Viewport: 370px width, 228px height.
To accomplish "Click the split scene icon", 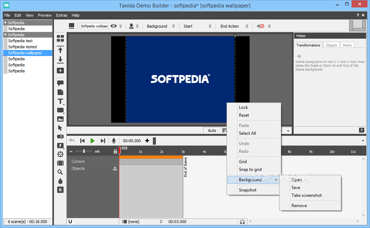I will [60, 137].
